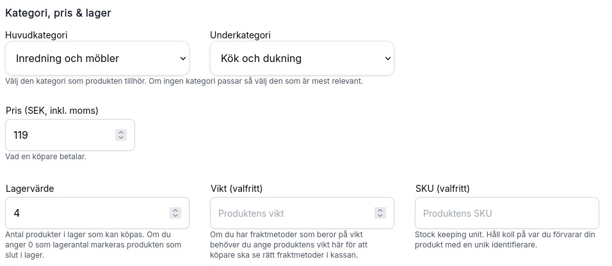
Task: Click the Huvudkategori label
Action: [36, 35]
